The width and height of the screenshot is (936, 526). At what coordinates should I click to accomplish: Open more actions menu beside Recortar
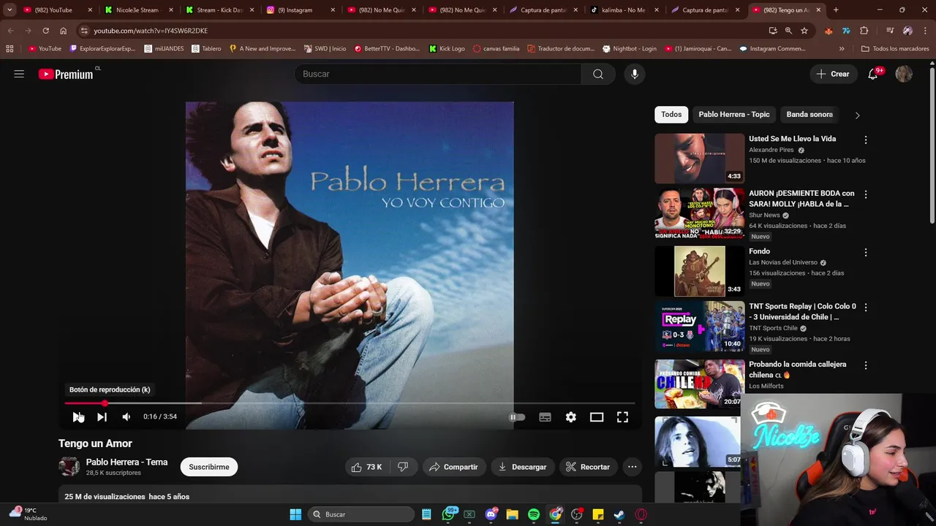click(633, 467)
